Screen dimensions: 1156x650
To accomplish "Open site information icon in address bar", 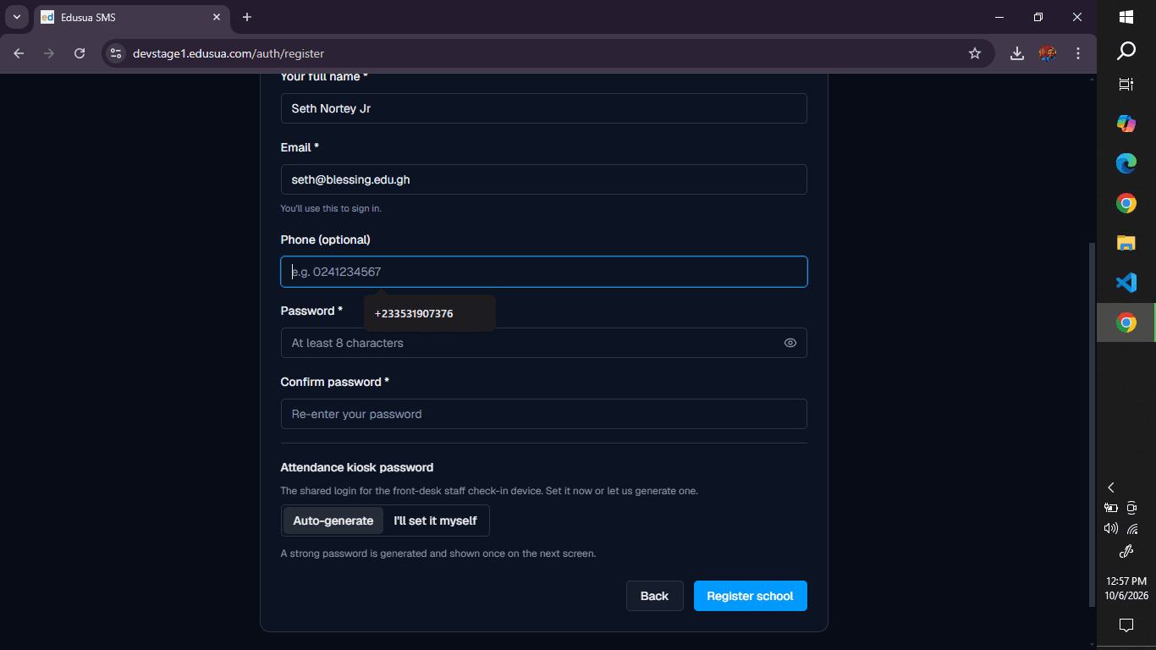I will point(116,53).
